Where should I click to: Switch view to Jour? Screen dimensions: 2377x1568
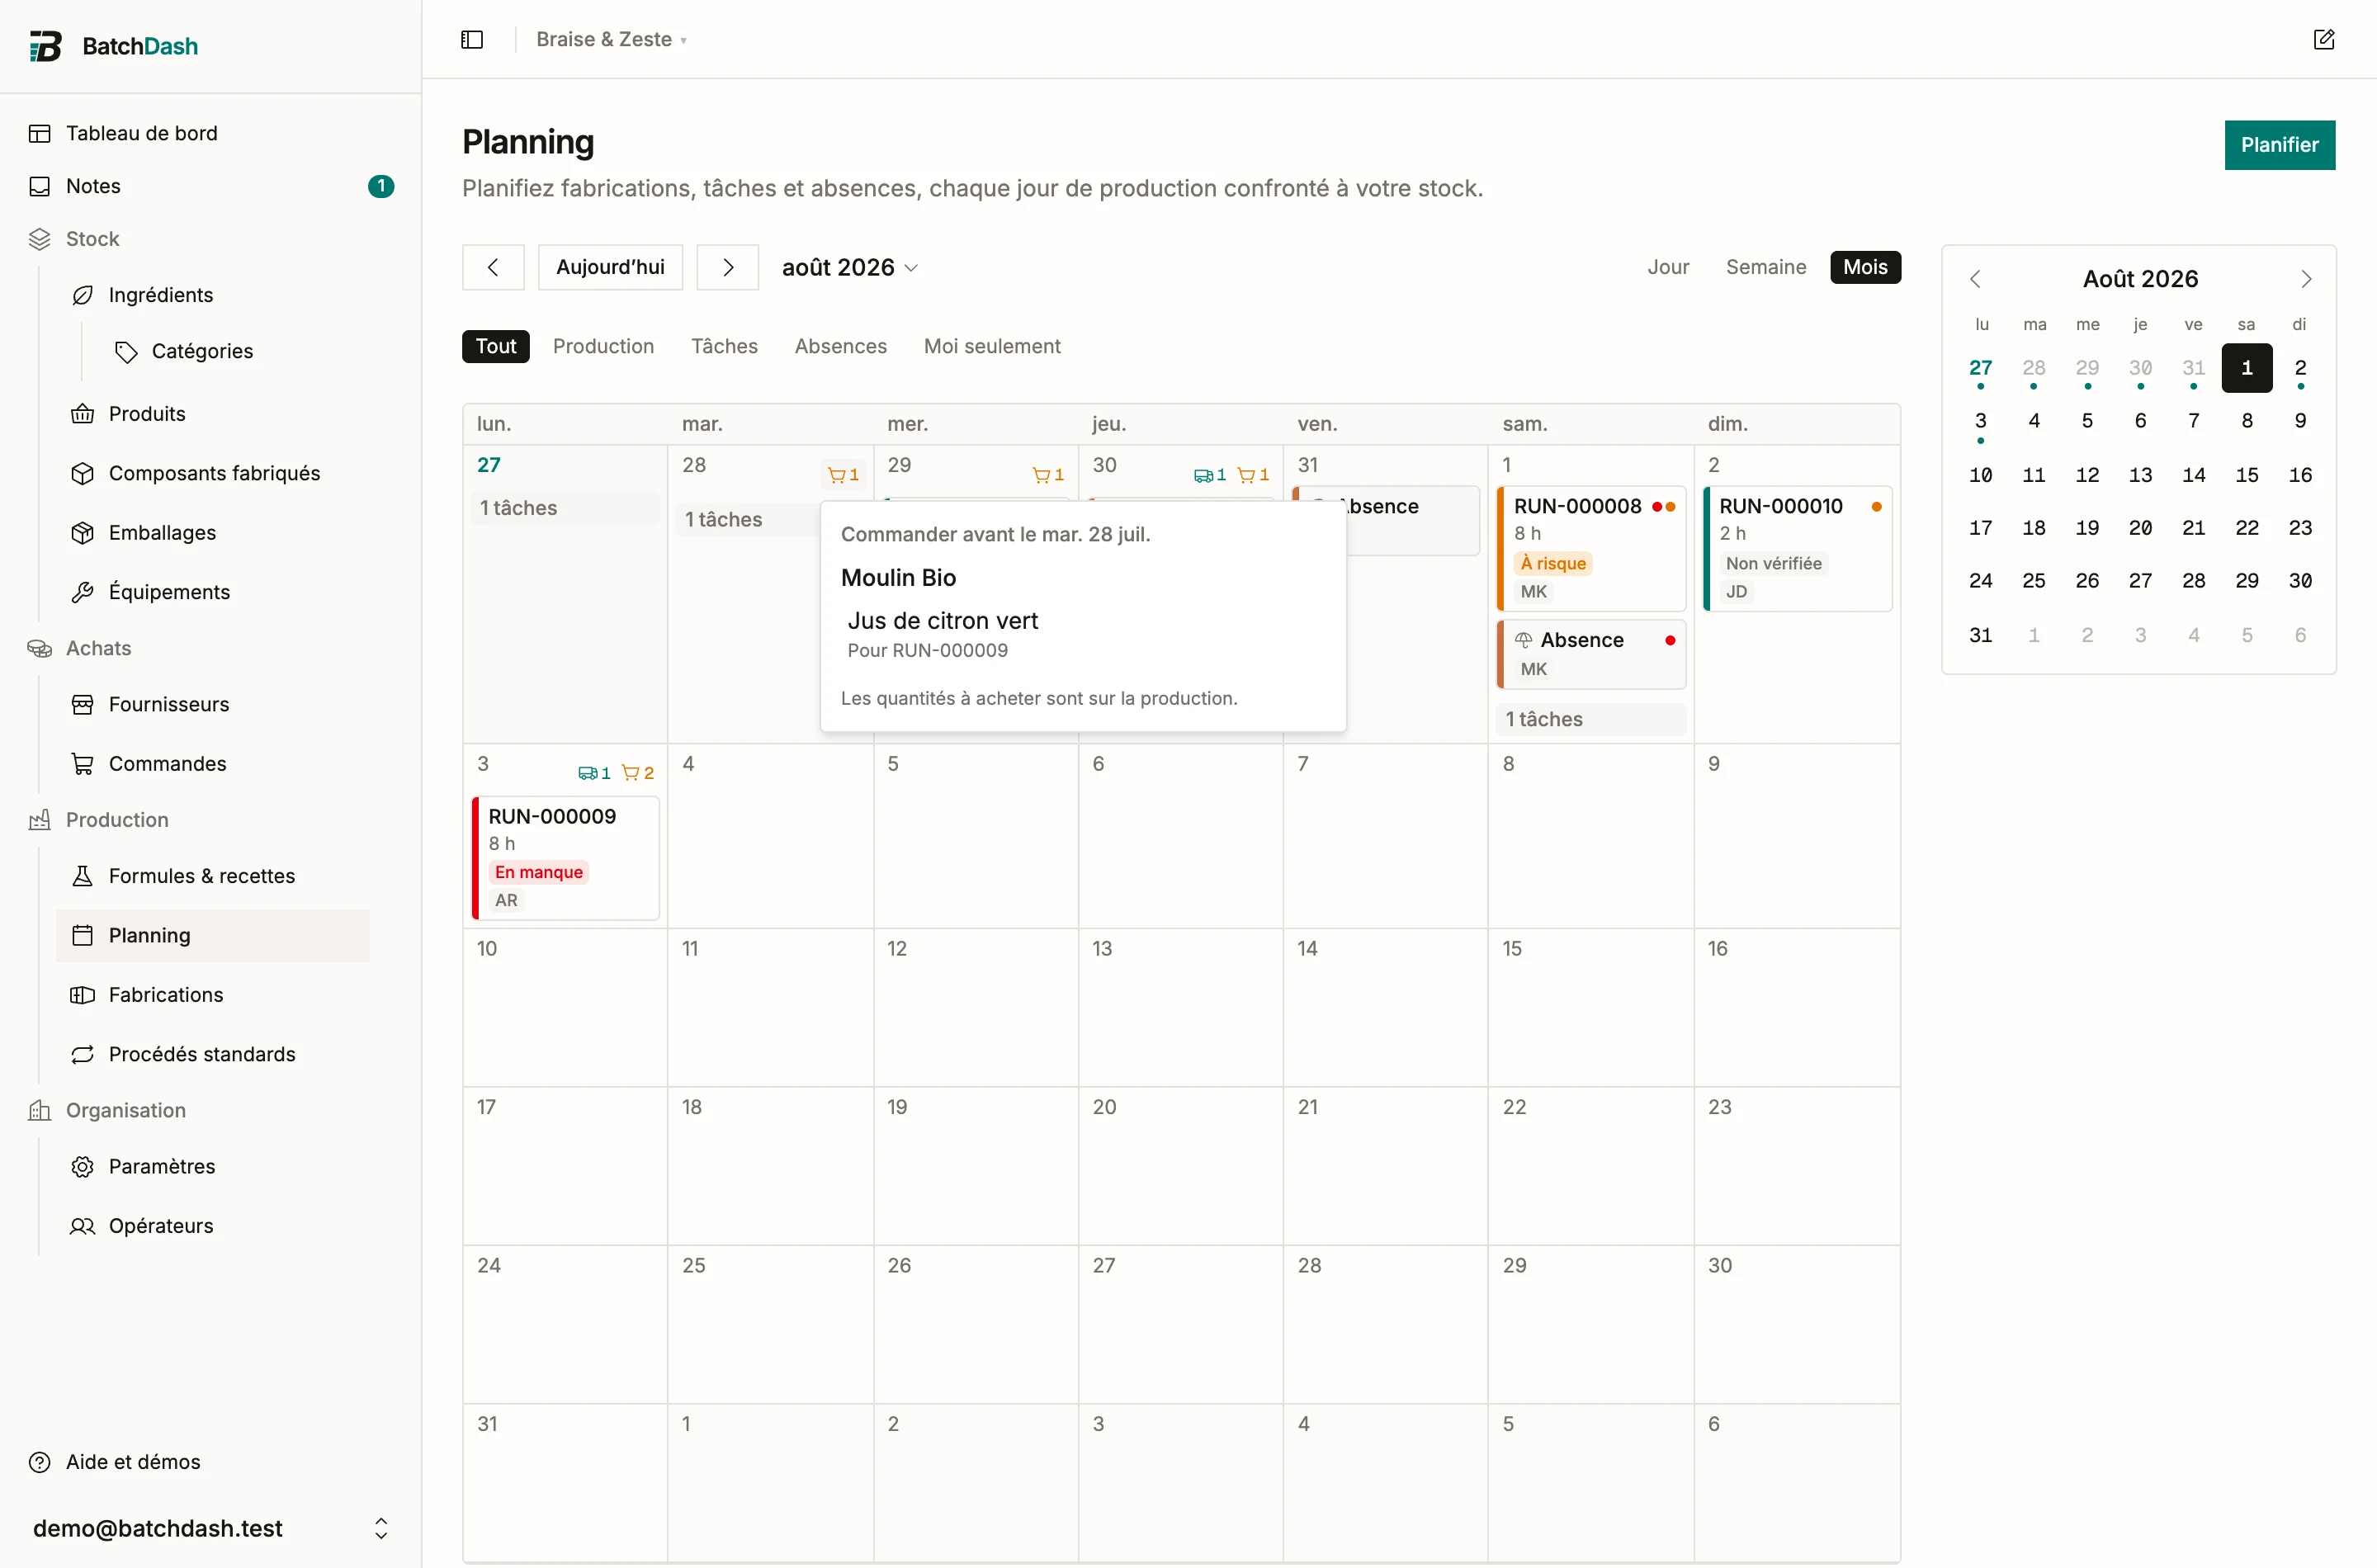point(1668,267)
